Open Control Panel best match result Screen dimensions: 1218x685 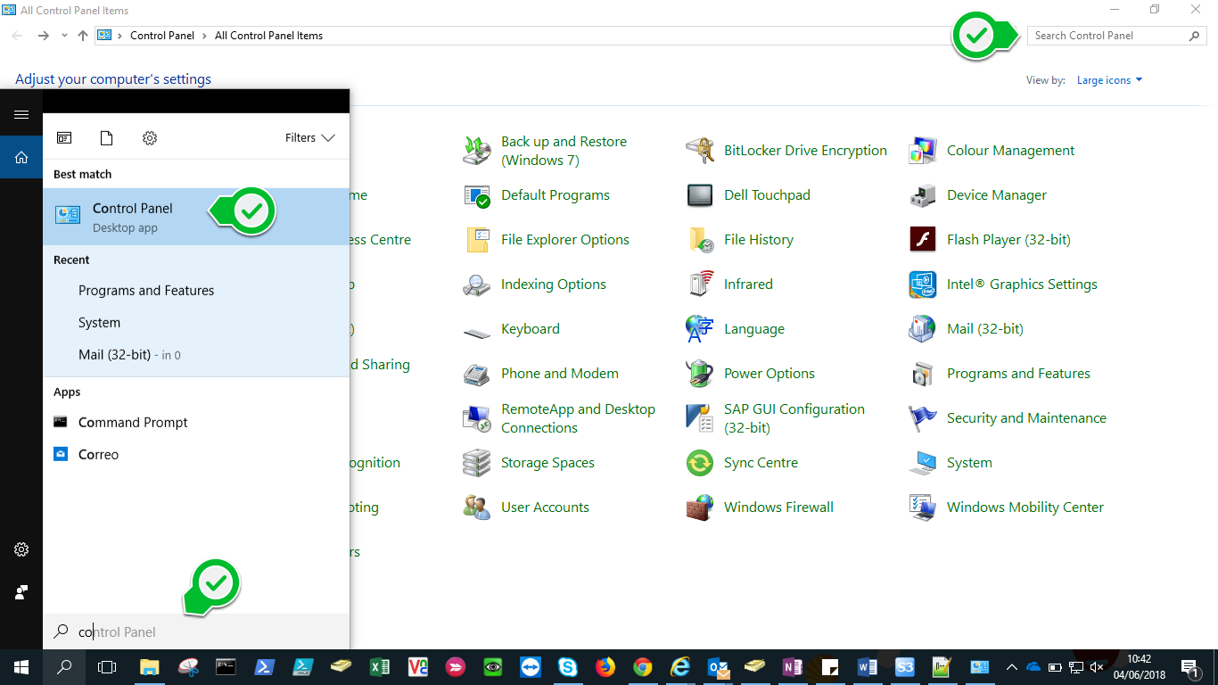196,217
